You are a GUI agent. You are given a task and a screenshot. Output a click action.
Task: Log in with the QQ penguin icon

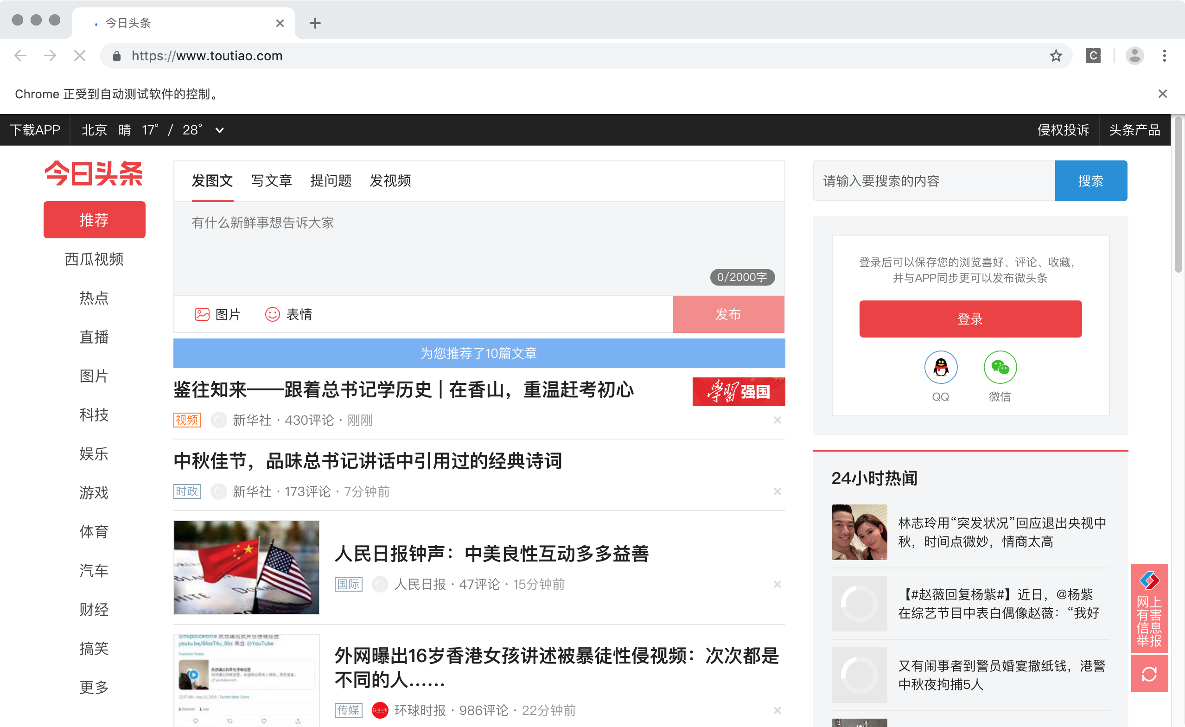click(941, 367)
